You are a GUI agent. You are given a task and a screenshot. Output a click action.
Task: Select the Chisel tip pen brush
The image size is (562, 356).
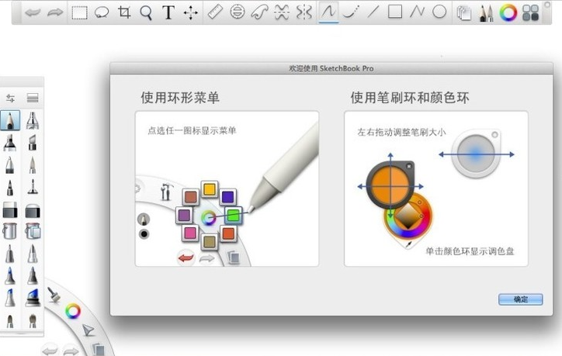[x=33, y=143]
